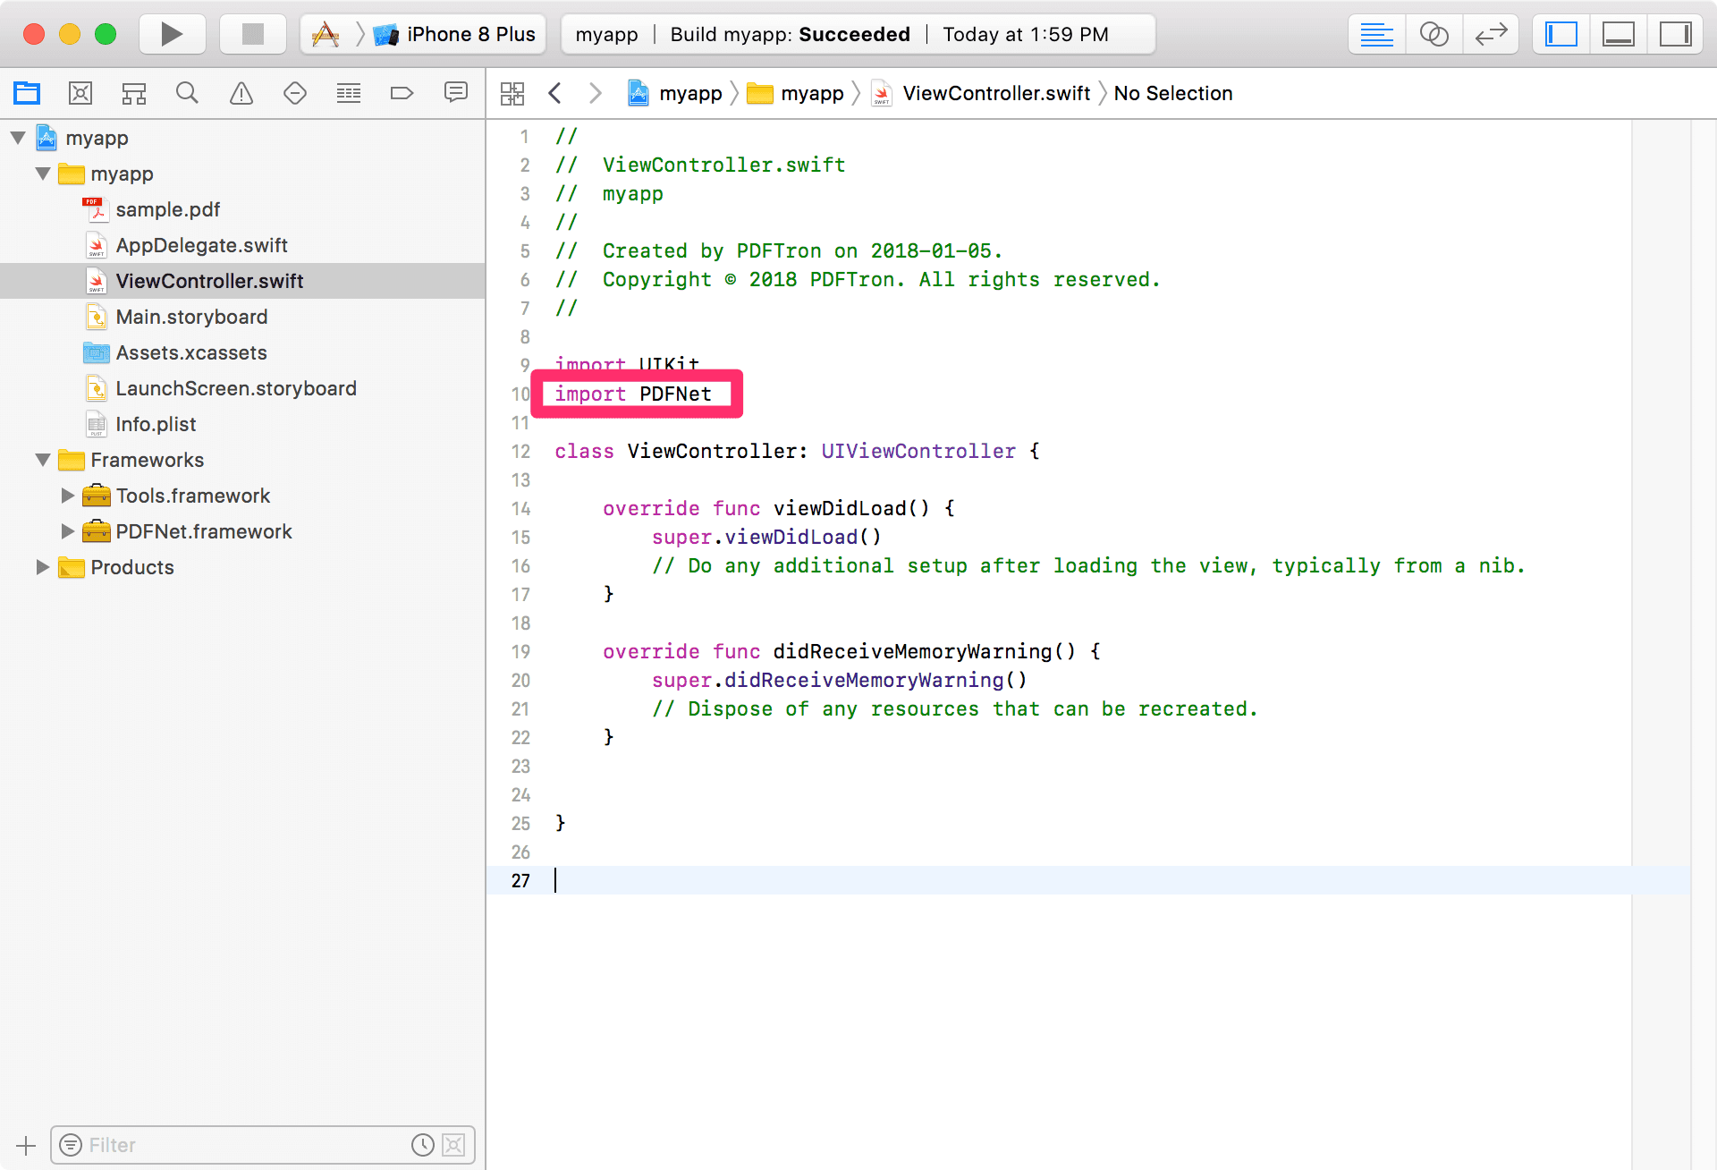Click the Stop button in toolbar

[253, 34]
